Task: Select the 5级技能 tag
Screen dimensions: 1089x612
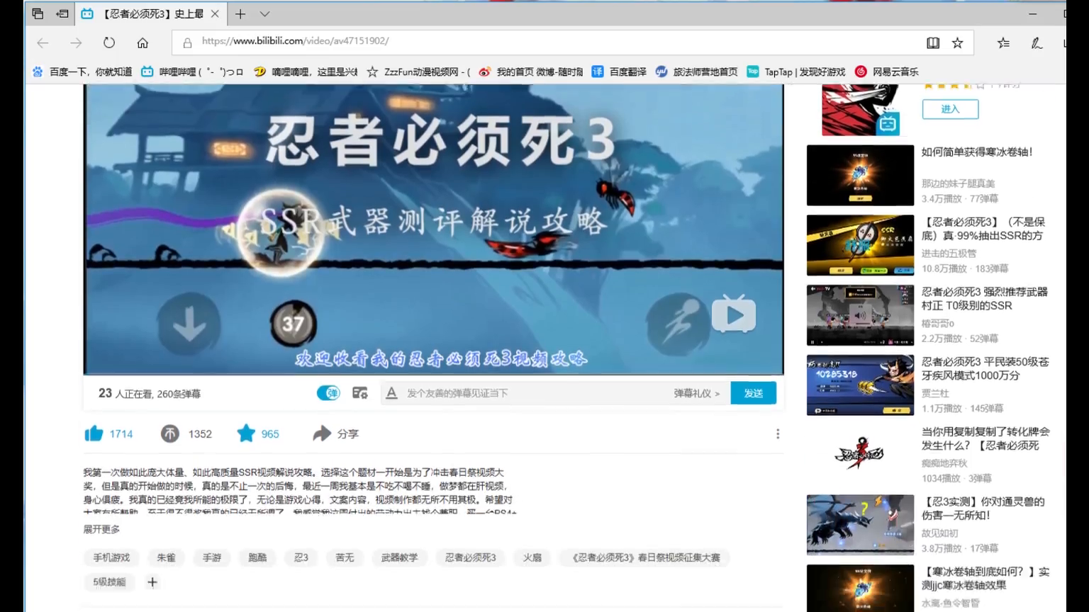Action: (x=109, y=582)
